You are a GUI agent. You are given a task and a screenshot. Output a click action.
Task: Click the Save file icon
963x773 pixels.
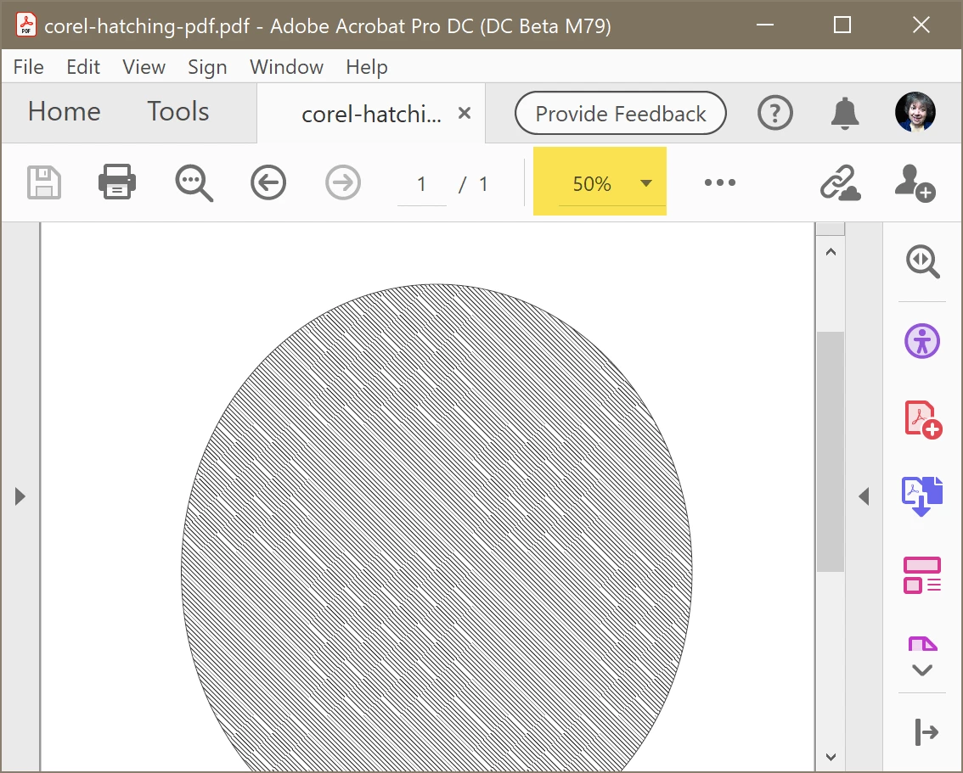(x=44, y=182)
